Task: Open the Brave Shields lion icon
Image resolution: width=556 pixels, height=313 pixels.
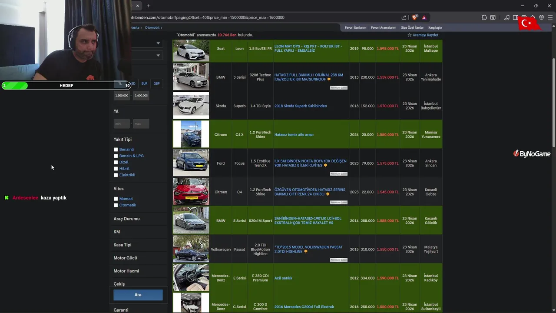Action: pyautogui.click(x=415, y=17)
